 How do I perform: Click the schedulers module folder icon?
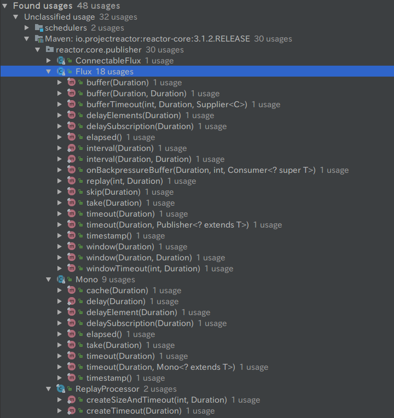[x=39, y=28]
